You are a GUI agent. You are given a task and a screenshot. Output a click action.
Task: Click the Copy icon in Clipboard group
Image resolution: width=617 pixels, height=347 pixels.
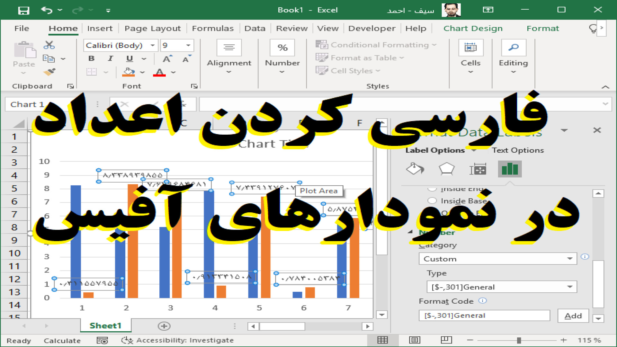click(x=49, y=58)
